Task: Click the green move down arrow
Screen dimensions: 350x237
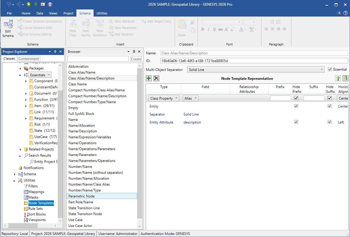Action: click(345, 78)
